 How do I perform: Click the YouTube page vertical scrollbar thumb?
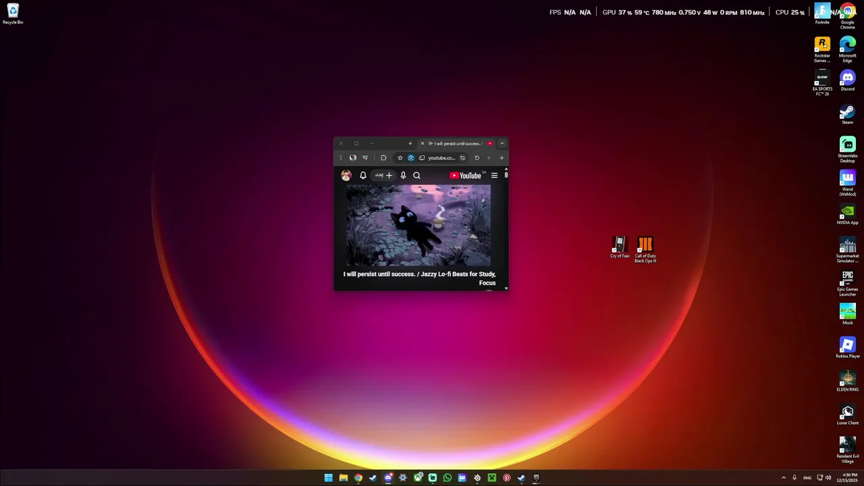click(506, 175)
